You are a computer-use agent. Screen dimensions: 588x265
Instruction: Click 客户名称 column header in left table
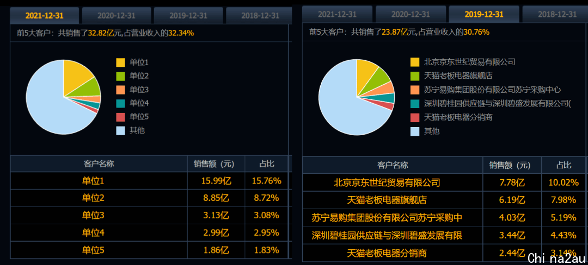[99, 163]
